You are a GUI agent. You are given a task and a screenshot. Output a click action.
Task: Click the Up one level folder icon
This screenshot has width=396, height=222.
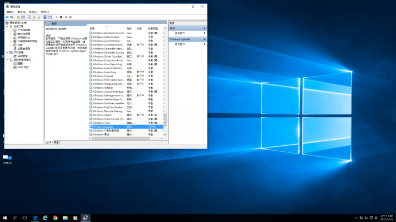[18, 17]
